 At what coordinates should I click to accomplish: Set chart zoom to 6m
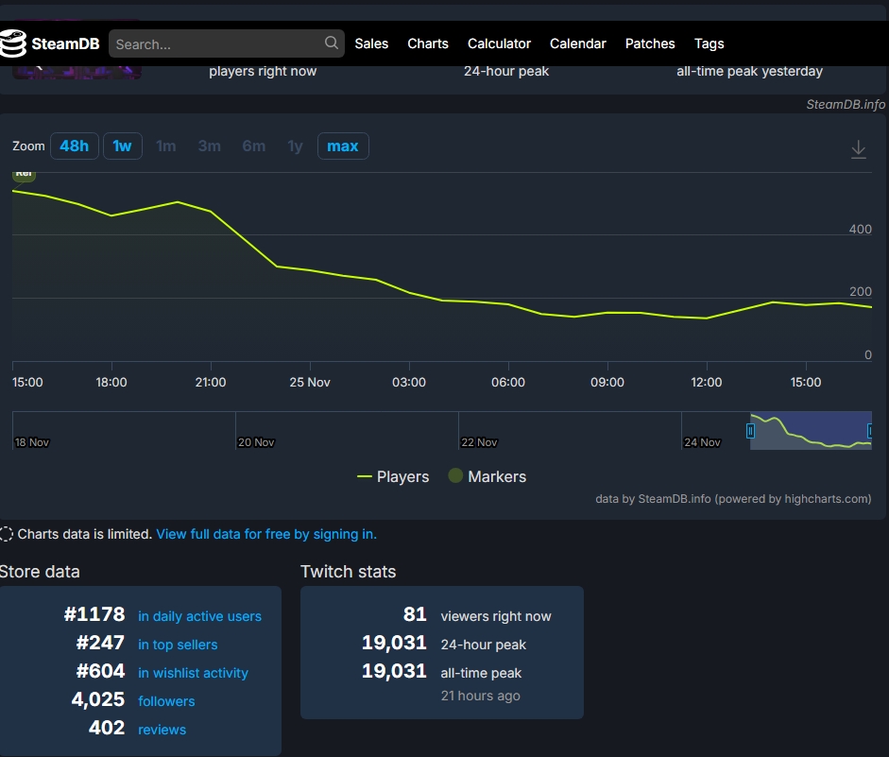click(253, 146)
